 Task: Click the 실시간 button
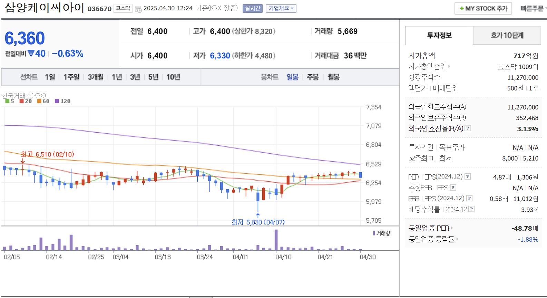tap(253, 8)
